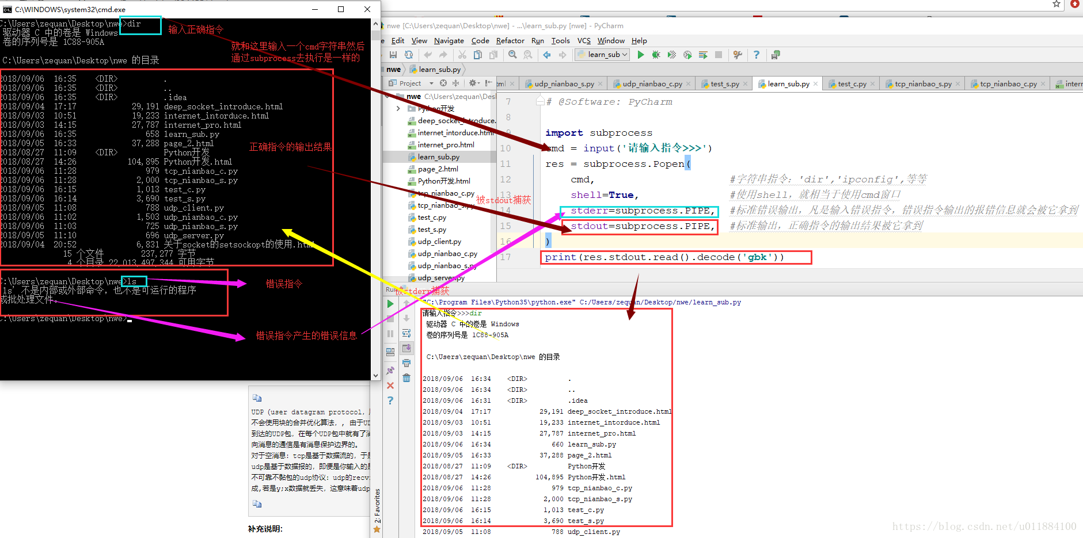Start the Debug bug icon in toolbar
This screenshot has height=538, width=1083.
pyautogui.click(x=656, y=55)
